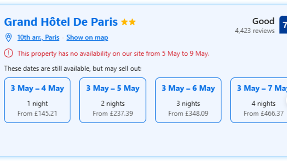The image size is (287, 161).
Task: Click the second yellow star rating icon
Action: pos(132,22)
